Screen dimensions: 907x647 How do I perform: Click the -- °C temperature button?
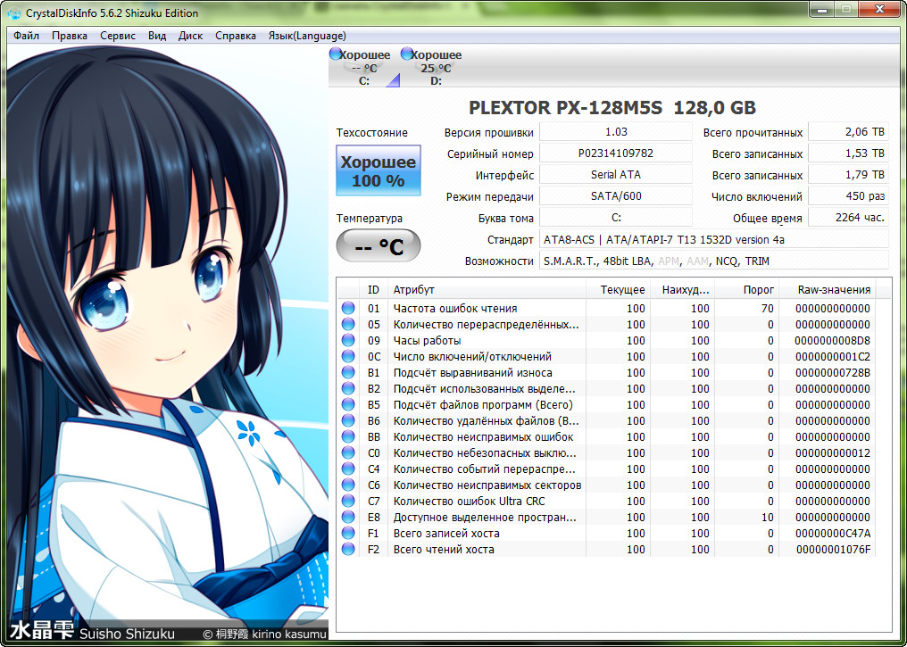click(x=379, y=245)
